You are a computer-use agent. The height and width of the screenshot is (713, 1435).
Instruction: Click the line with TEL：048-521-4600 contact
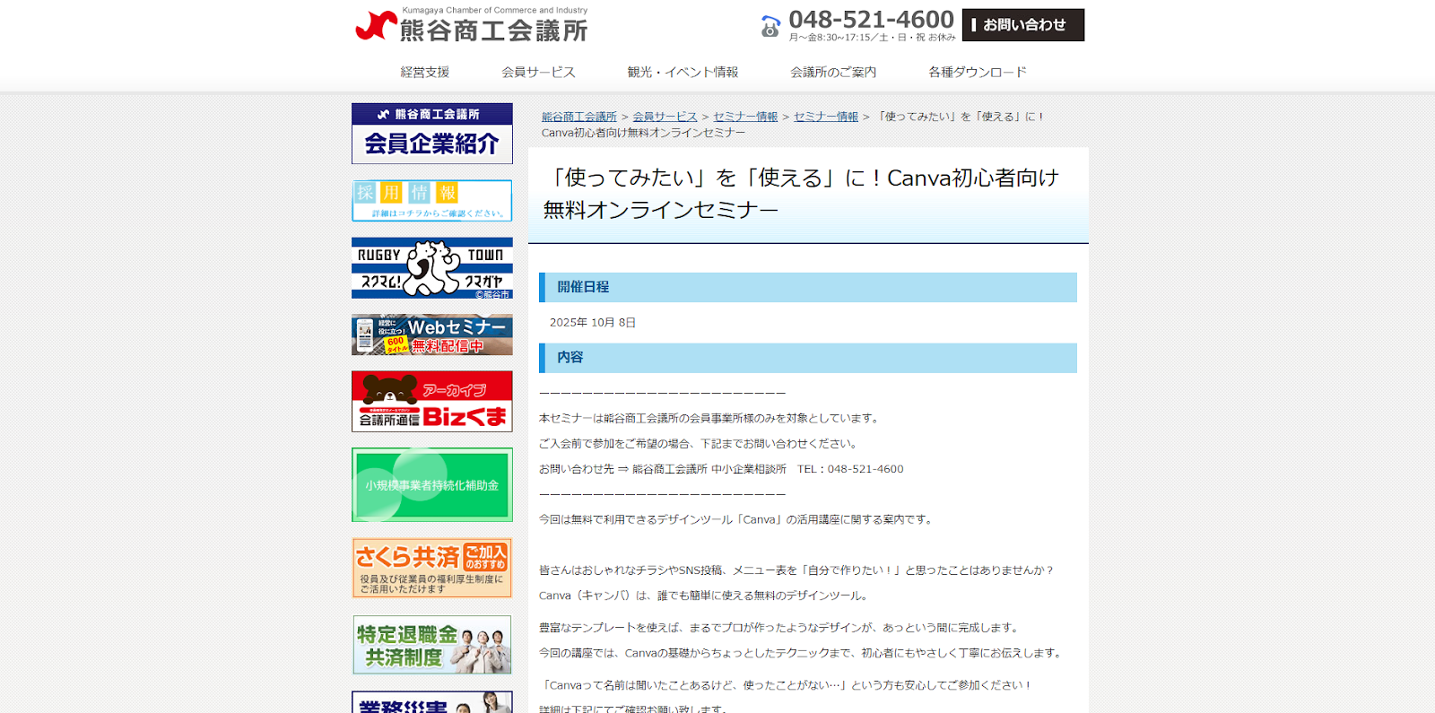pos(721,469)
